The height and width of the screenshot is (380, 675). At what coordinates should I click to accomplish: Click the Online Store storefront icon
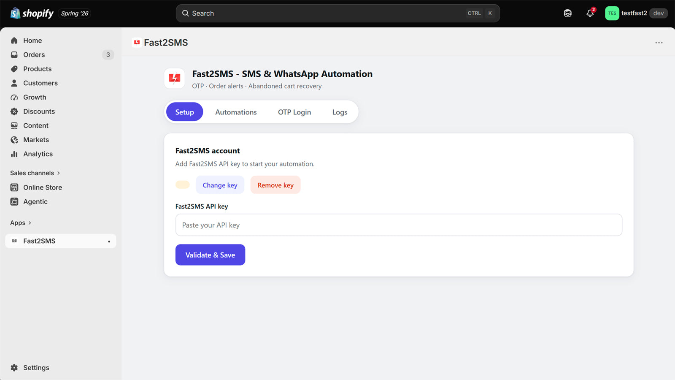point(14,187)
